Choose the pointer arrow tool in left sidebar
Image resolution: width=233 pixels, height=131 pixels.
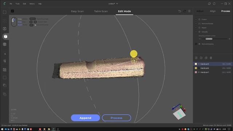5,54
